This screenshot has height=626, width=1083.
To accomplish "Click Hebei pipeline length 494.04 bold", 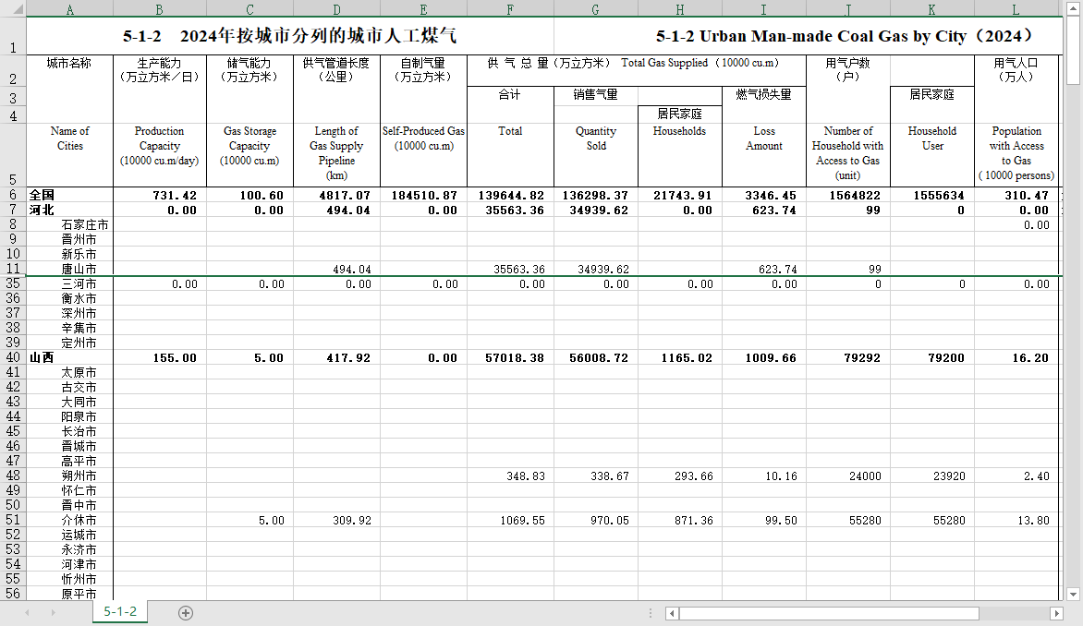I will click(336, 210).
